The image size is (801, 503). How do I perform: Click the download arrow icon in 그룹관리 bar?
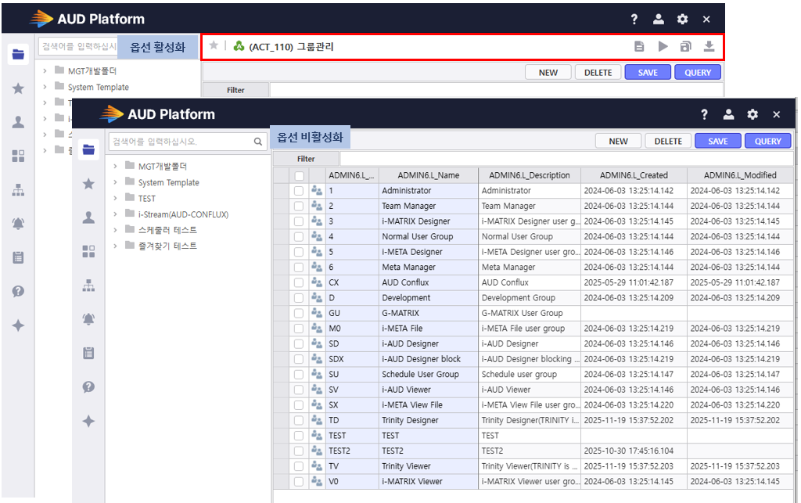pos(709,46)
